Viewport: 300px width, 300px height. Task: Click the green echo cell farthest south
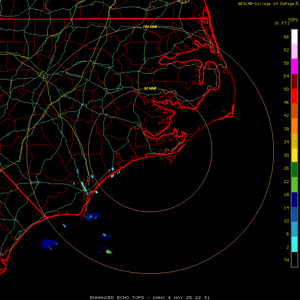[109, 252]
